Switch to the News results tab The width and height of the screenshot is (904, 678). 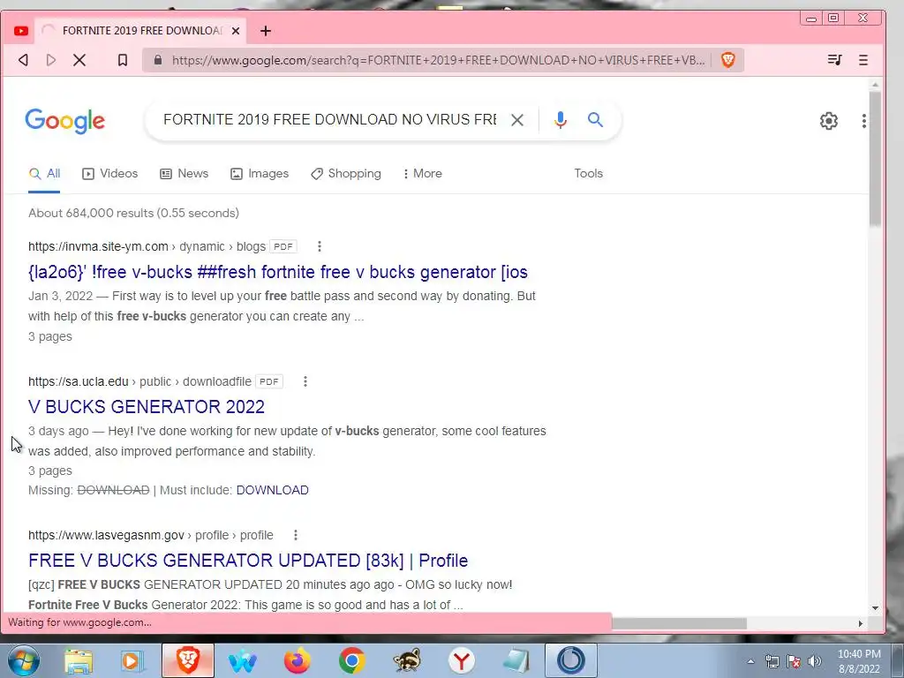pyautogui.click(x=184, y=174)
